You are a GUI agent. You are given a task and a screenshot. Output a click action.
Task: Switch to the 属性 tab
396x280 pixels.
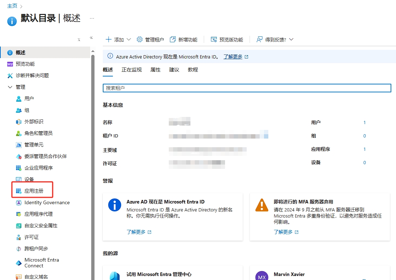click(x=155, y=70)
